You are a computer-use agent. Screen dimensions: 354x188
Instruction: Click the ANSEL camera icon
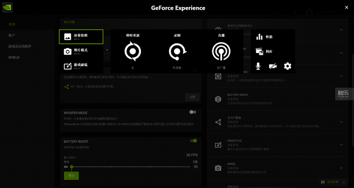tap(218, 168)
